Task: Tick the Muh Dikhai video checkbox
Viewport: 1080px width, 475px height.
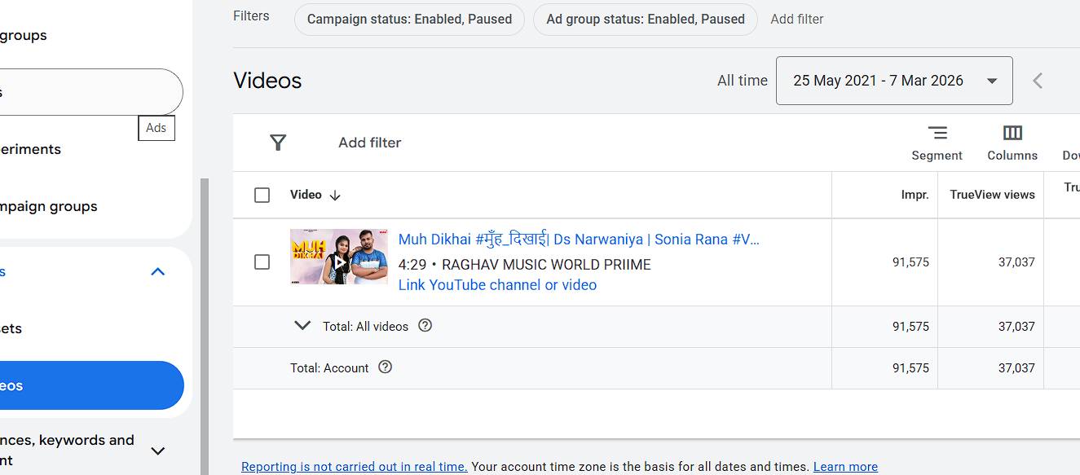Action: [x=262, y=262]
